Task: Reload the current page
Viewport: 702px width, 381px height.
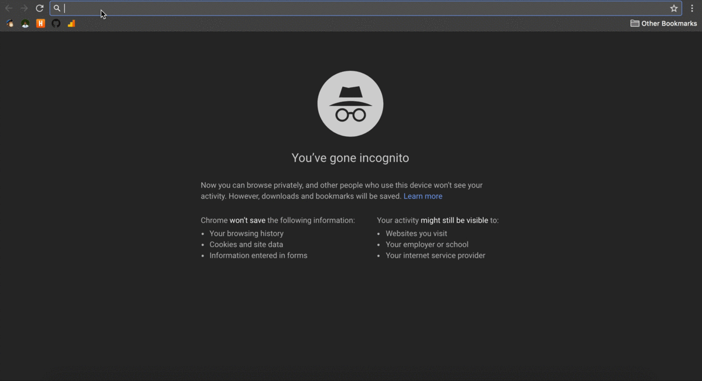Action: tap(40, 8)
